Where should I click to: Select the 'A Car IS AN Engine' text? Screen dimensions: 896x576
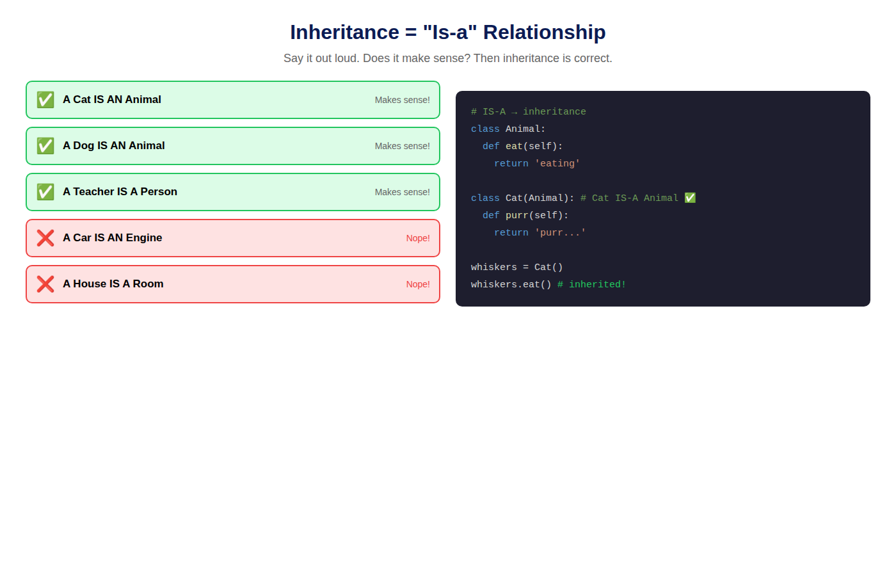[x=113, y=238]
